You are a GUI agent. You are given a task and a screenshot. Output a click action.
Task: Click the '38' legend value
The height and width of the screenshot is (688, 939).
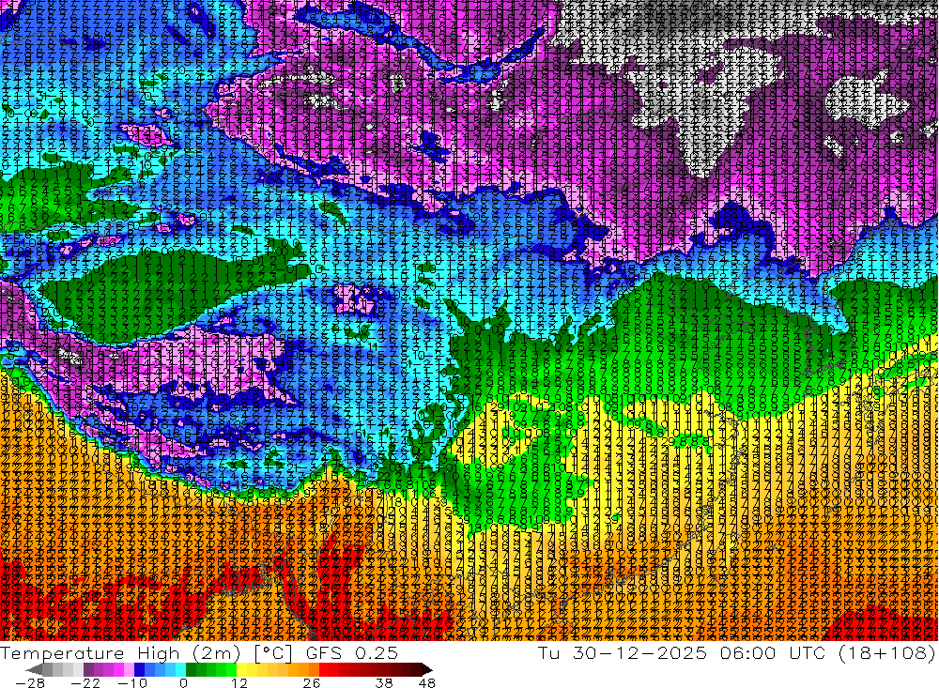384,683
